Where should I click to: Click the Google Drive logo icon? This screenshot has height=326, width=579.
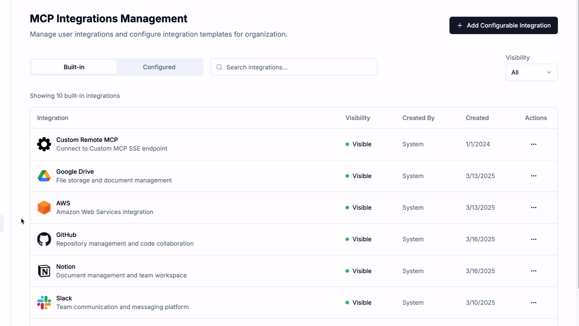pyautogui.click(x=44, y=176)
